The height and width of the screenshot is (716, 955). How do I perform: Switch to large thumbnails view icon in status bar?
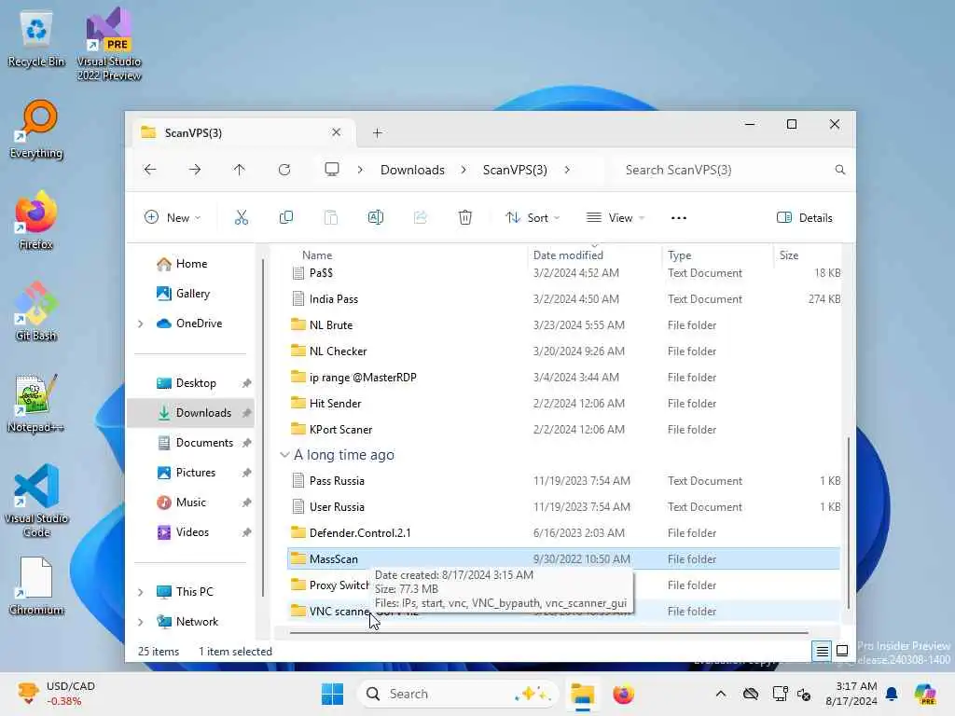point(842,651)
